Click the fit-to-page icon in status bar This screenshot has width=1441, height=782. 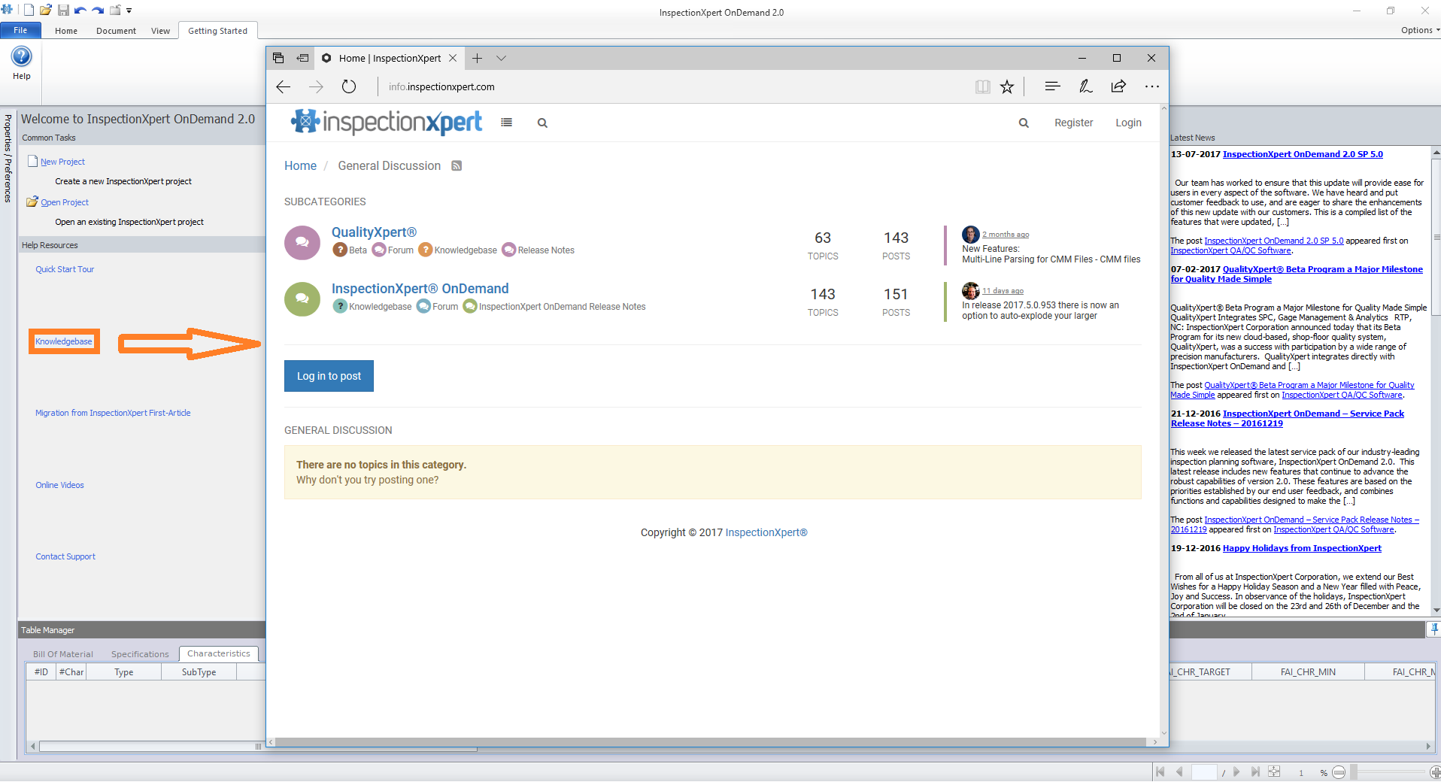1274,772
